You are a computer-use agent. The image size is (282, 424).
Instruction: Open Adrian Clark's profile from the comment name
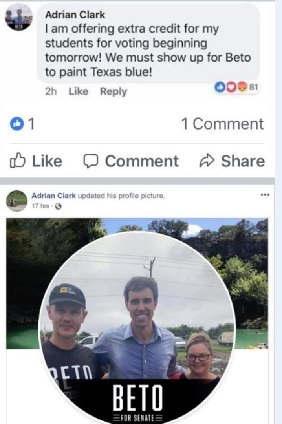pyautogui.click(x=75, y=15)
